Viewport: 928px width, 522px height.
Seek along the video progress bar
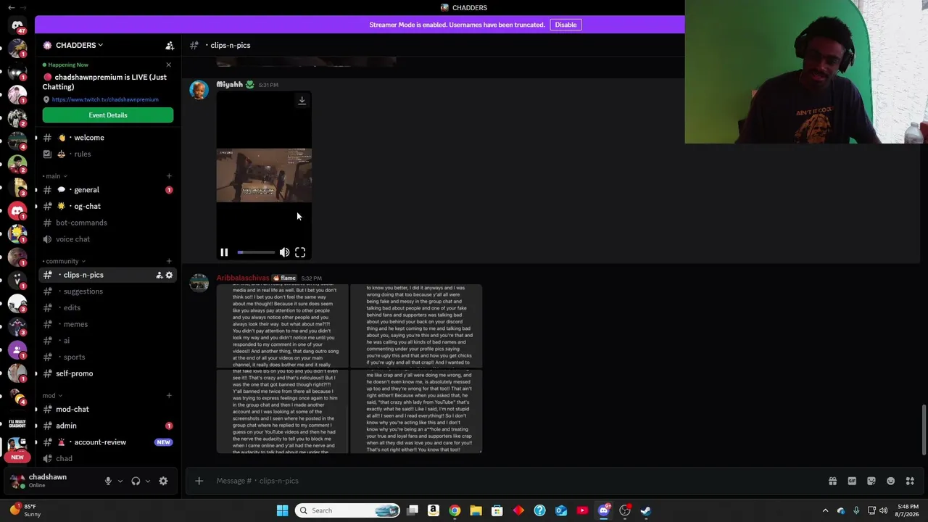256,252
